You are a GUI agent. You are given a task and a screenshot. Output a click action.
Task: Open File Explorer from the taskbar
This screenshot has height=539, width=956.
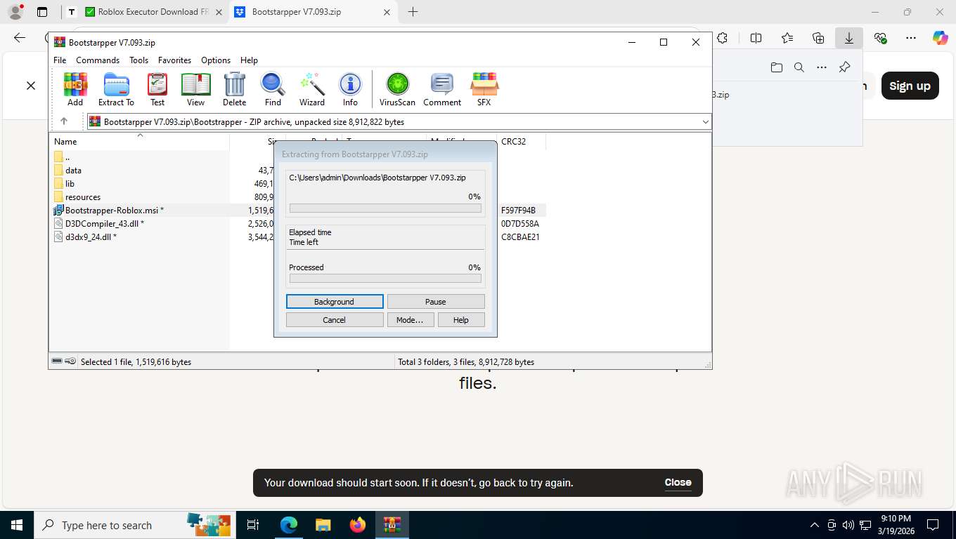pos(323,525)
